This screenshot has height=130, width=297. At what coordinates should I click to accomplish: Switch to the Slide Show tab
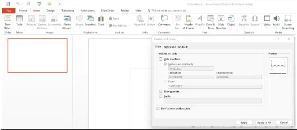[x=107, y=11]
